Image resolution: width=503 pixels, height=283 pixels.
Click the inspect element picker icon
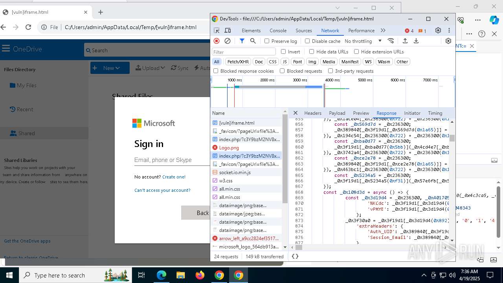(x=217, y=31)
